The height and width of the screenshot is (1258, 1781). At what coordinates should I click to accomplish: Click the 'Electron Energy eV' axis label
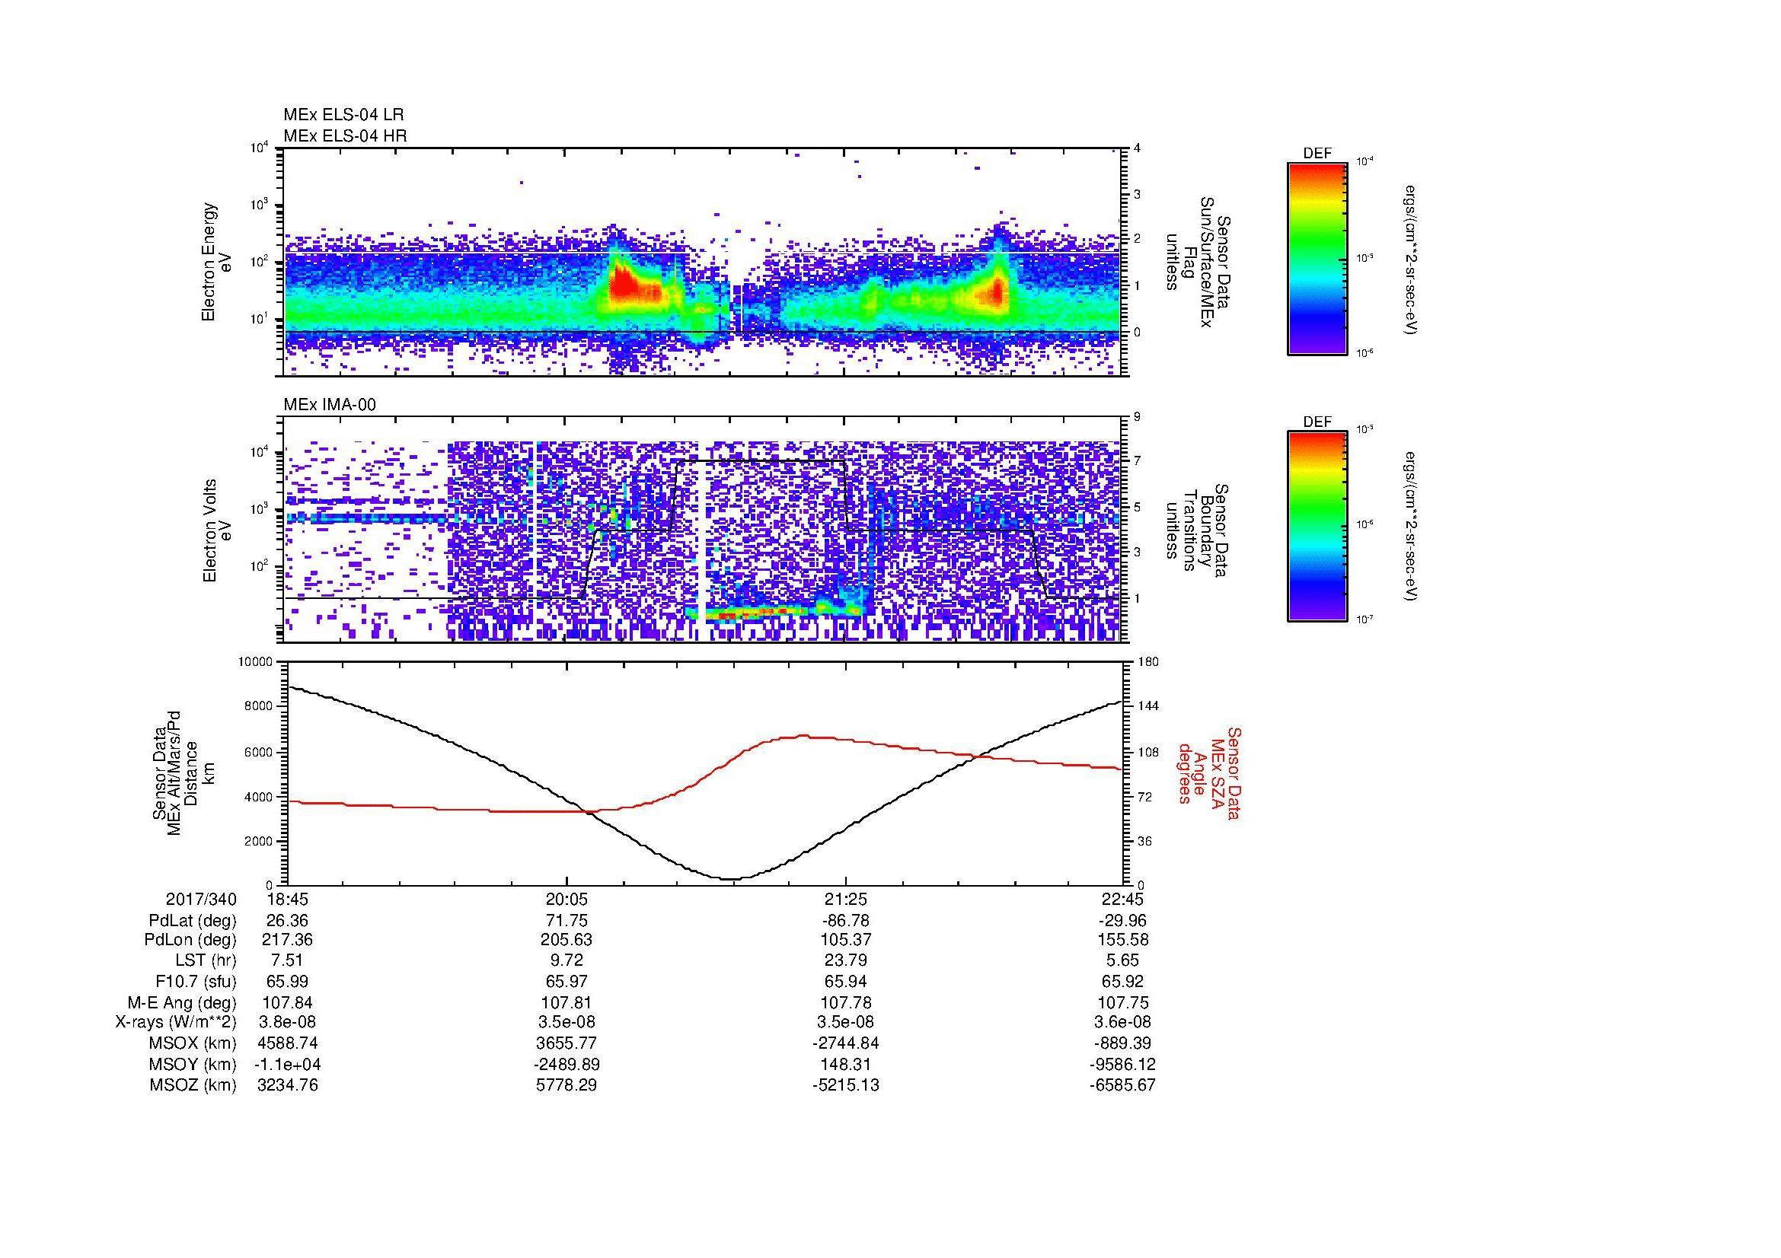[216, 262]
